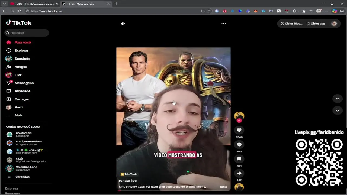Save video with bookmark icon
Screen dimensions: 347x195
pyautogui.click(x=239, y=159)
